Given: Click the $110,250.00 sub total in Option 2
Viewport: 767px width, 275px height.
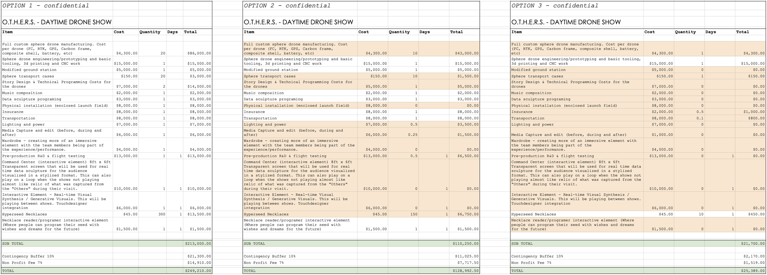Looking at the screenshot, I should 465,244.
